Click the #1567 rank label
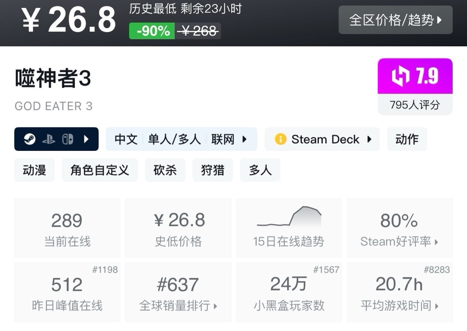This screenshot has width=467, height=331. [x=326, y=270]
